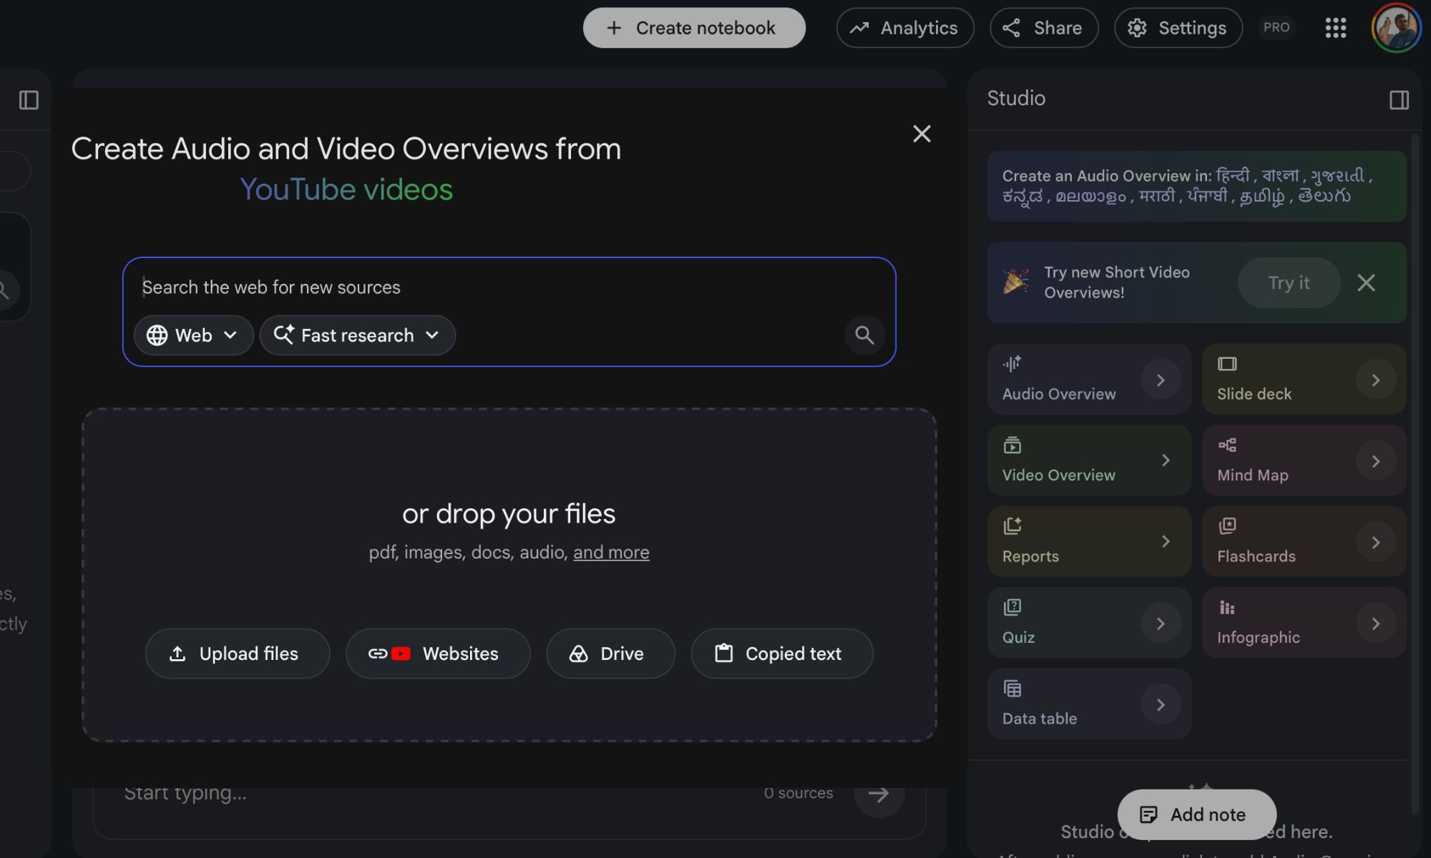Click the Flashcards icon
The height and width of the screenshot is (858, 1431).
pos(1227,526)
